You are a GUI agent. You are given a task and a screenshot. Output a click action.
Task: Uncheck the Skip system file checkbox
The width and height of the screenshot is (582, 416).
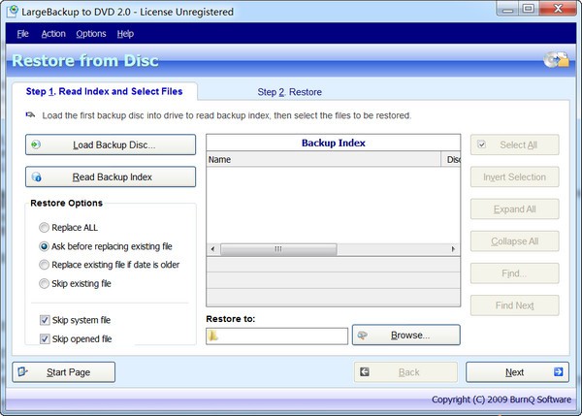[x=45, y=320]
